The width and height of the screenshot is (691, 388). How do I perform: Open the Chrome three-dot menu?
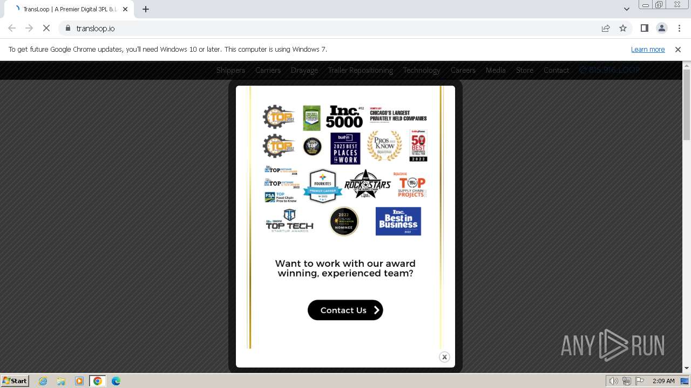[679, 28]
